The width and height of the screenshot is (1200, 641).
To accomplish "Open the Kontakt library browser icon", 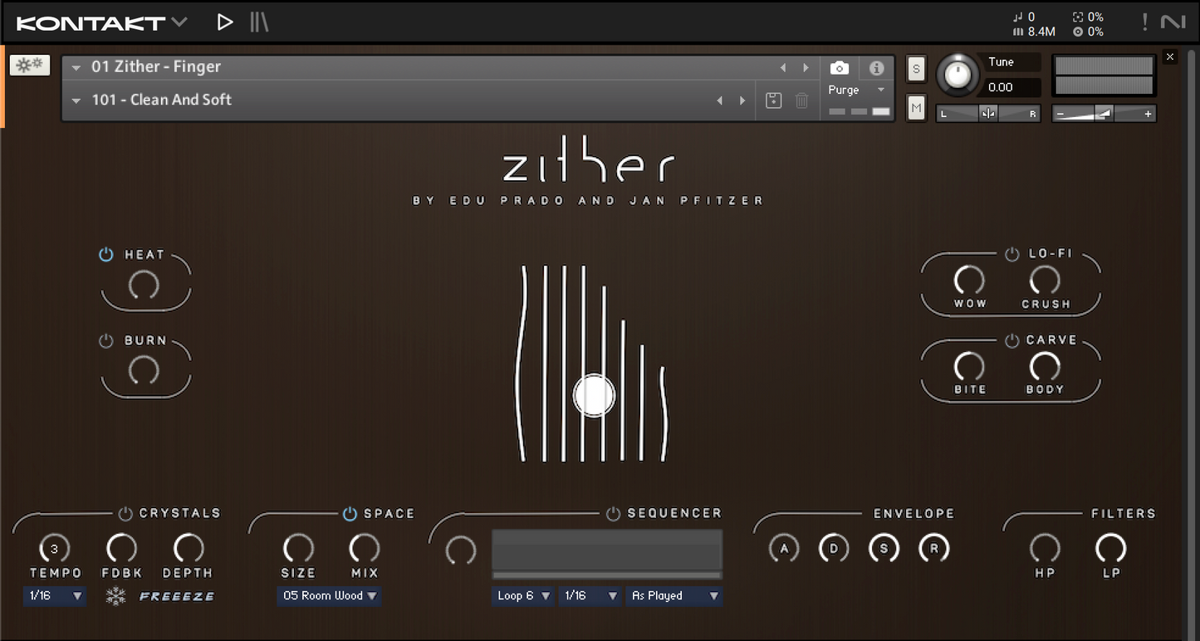I will click(258, 22).
